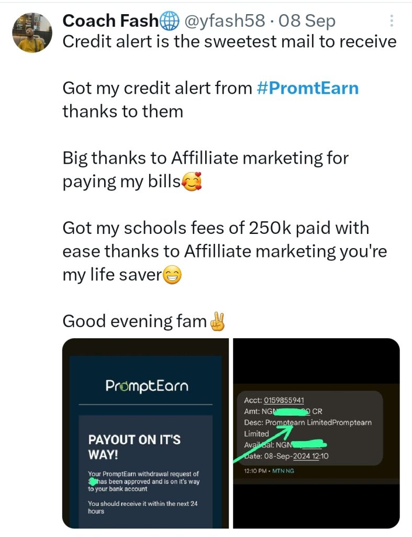412x537 pixels.
Task: Tap the PAYOUT ON IT'S WAY heading
Action: point(135,447)
